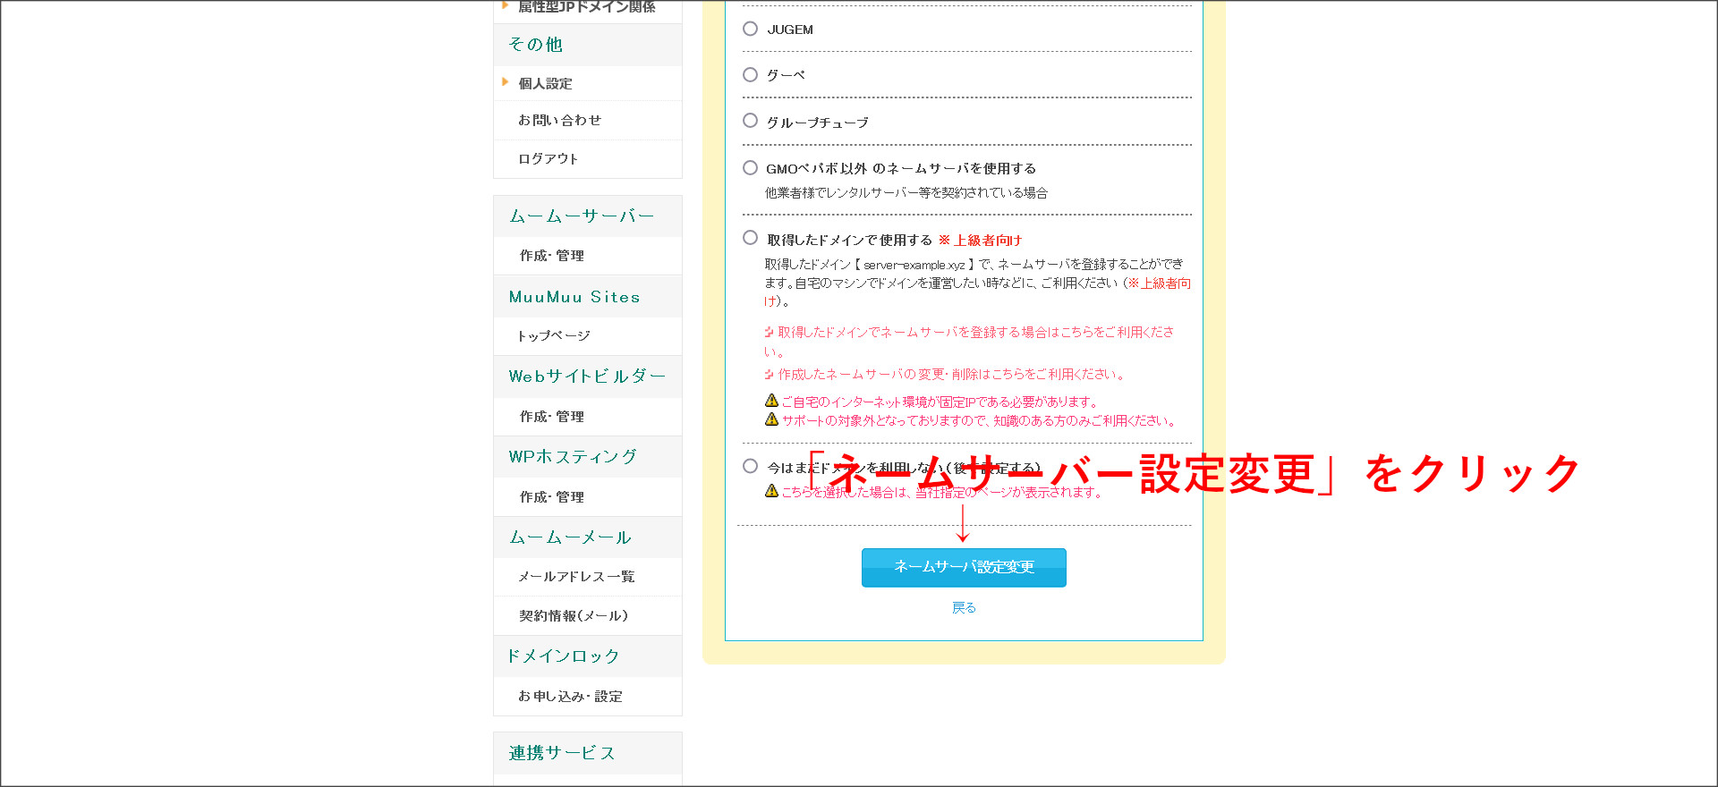Choose the グループチューブ radio option

pos(750,121)
